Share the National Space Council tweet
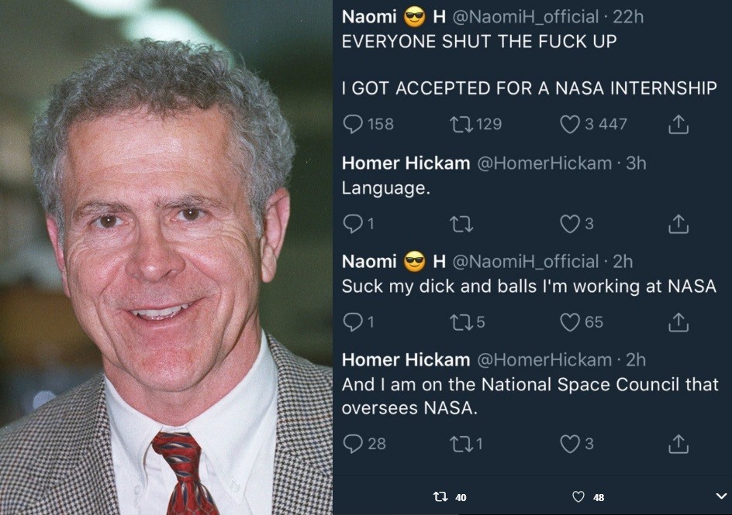The height and width of the screenshot is (515, 732). (678, 444)
